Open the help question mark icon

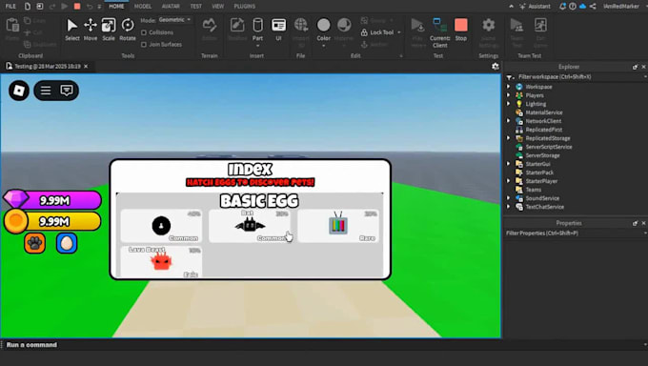point(573,7)
